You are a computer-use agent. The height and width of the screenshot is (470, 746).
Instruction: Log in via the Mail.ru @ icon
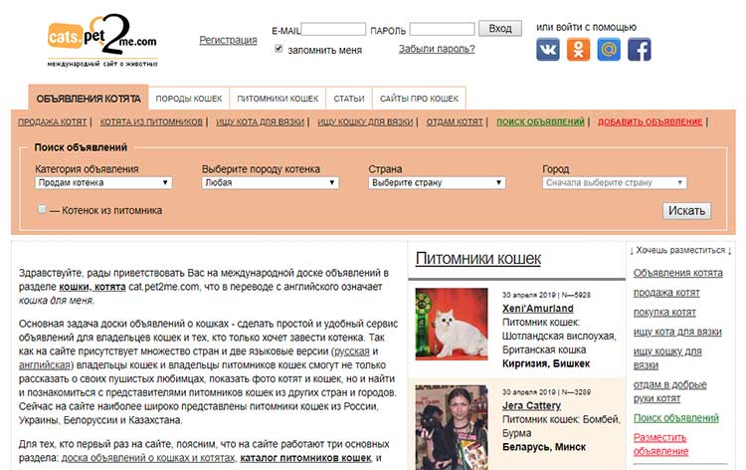609,50
